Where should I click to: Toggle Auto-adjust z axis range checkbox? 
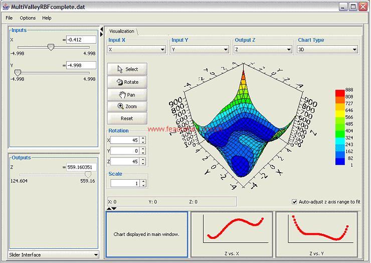click(295, 202)
